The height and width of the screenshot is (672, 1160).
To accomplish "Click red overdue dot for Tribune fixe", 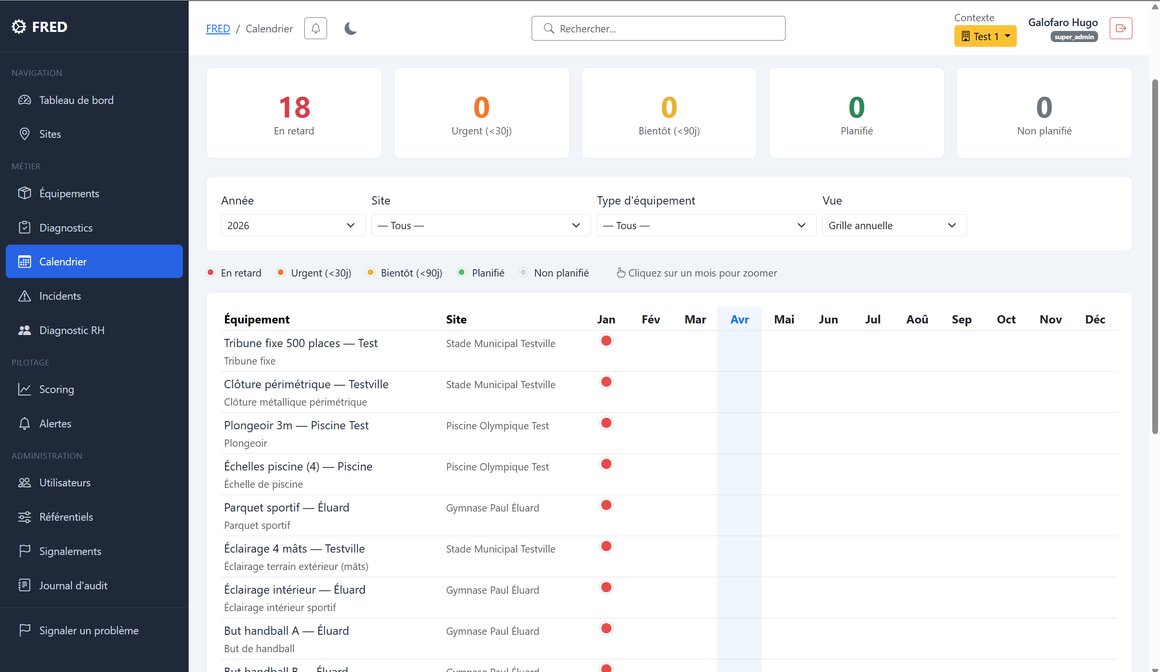I will tap(606, 341).
